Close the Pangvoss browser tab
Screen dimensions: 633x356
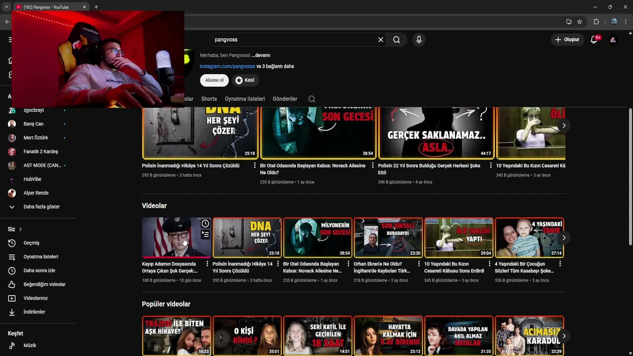point(84,7)
